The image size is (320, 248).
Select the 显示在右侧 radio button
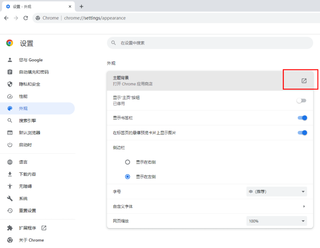[x=128, y=162]
